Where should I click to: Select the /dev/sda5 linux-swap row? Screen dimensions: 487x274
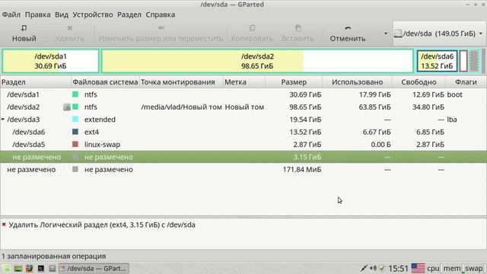(243, 145)
